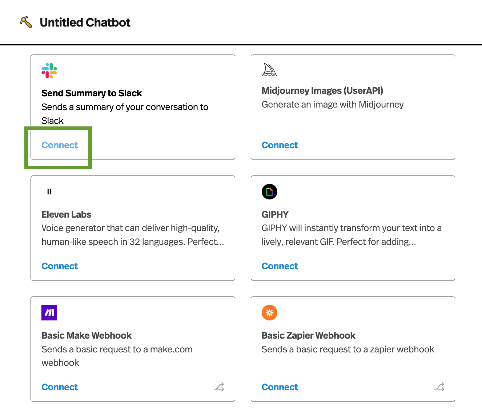The image size is (482, 412).
Task: Click the Slack logo icon
Action: coord(49,70)
